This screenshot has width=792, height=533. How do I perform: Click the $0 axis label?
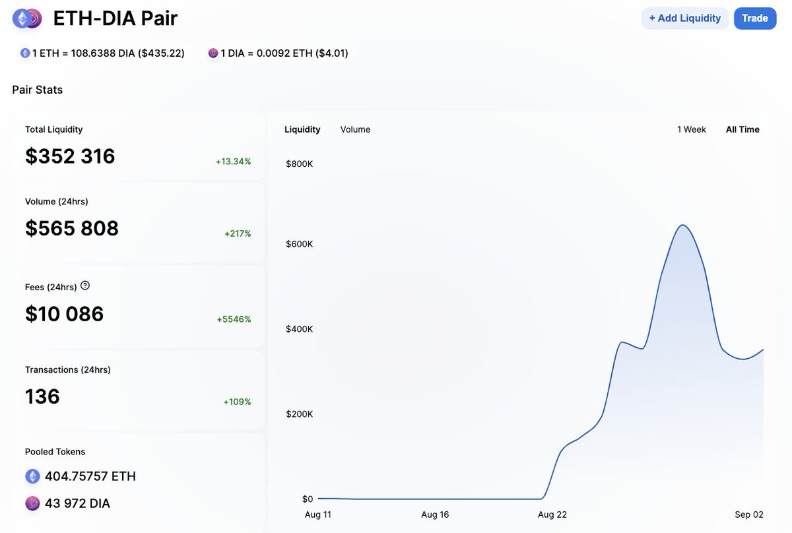tap(308, 499)
